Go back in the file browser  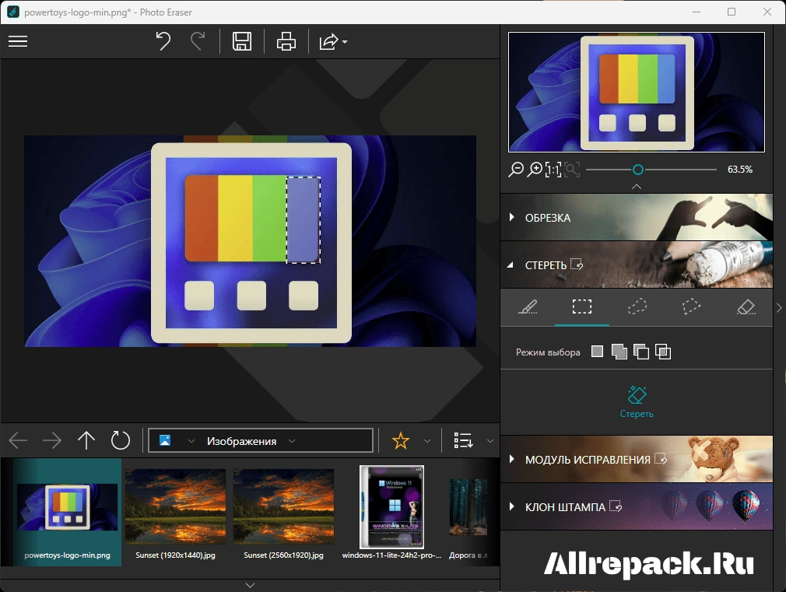(18, 440)
